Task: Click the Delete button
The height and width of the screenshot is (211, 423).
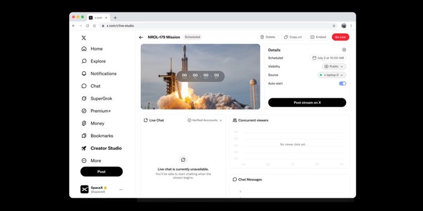Action: pyautogui.click(x=268, y=37)
